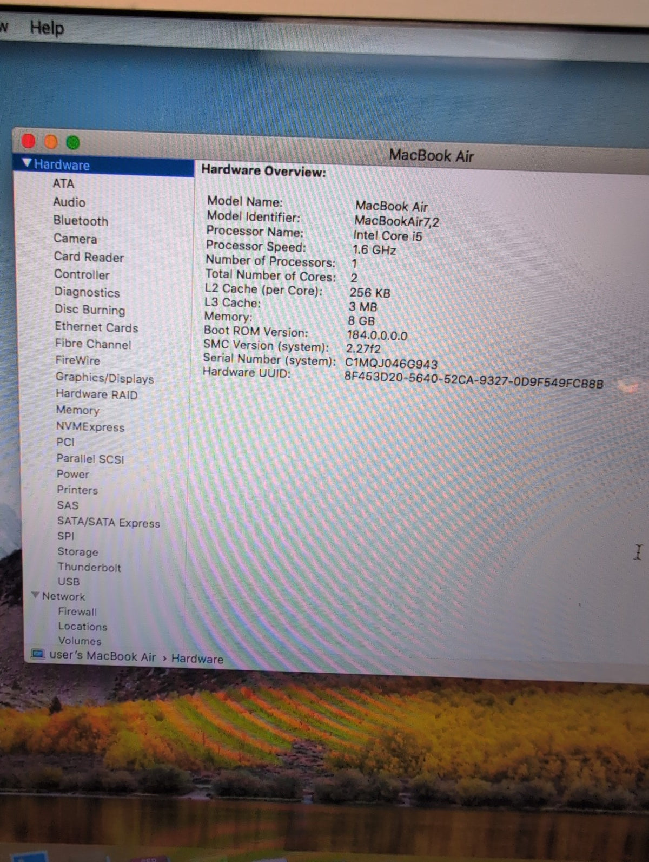This screenshot has width=649, height=862.
Task: Open the Controller entry
Action: click(82, 274)
